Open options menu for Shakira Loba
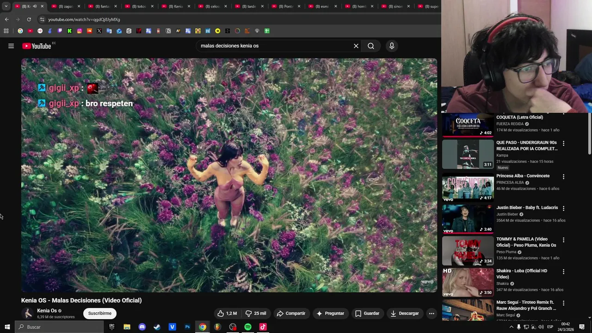Image resolution: width=592 pixels, height=333 pixels. (563, 272)
